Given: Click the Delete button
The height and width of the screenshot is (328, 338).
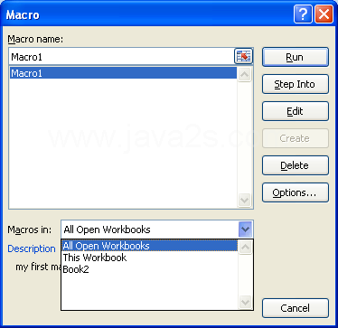Looking at the screenshot, I should pyautogui.click(x=296, y=165).
